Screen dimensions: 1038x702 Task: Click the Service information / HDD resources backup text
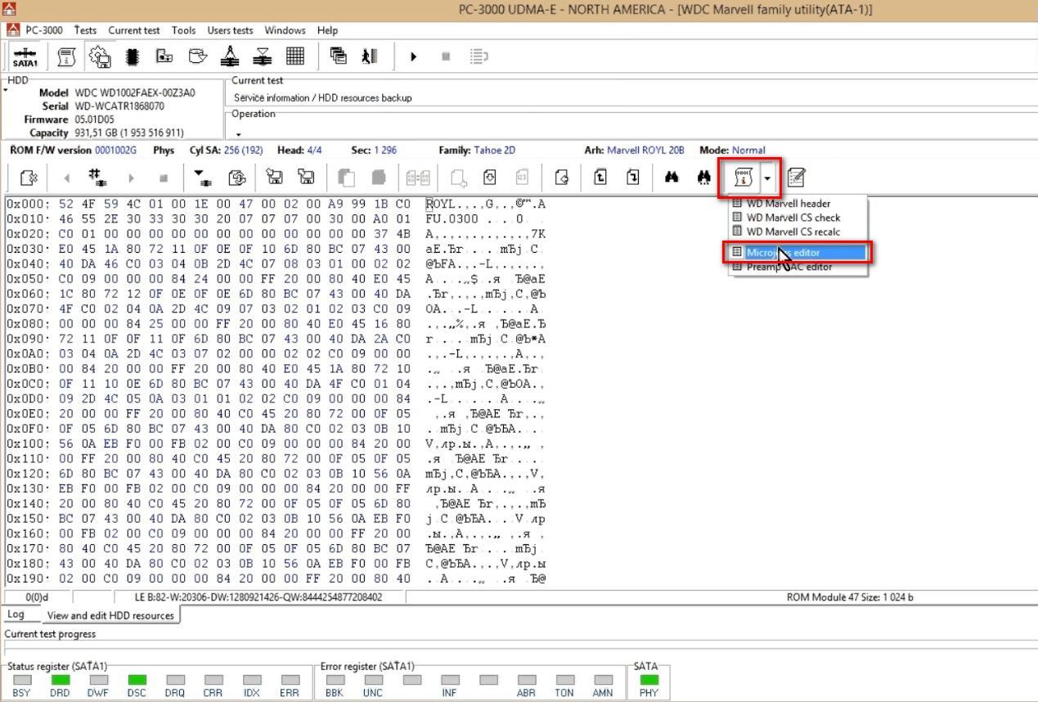pos(323,97)
